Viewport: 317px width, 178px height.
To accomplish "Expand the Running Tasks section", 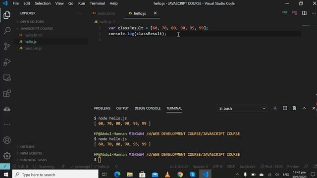I will click(32, 160).
